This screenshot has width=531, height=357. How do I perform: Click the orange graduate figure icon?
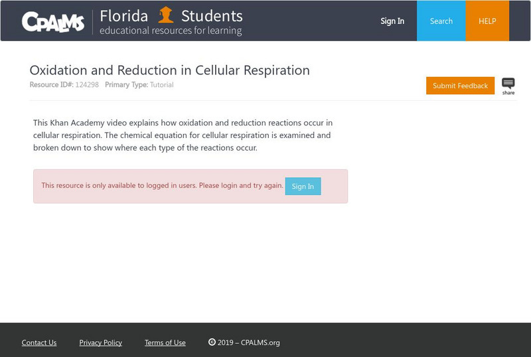point(166,15)
